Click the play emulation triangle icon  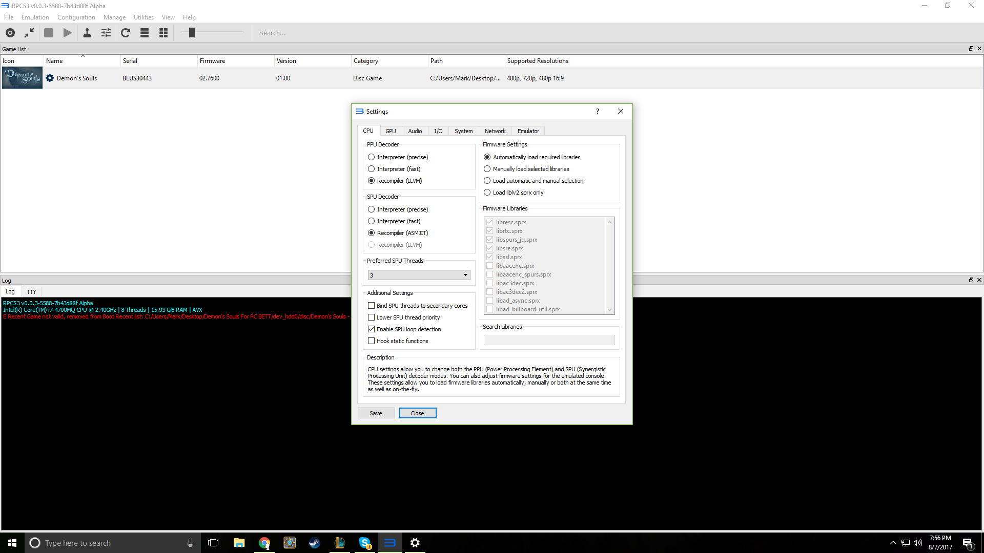pos(68,33)
